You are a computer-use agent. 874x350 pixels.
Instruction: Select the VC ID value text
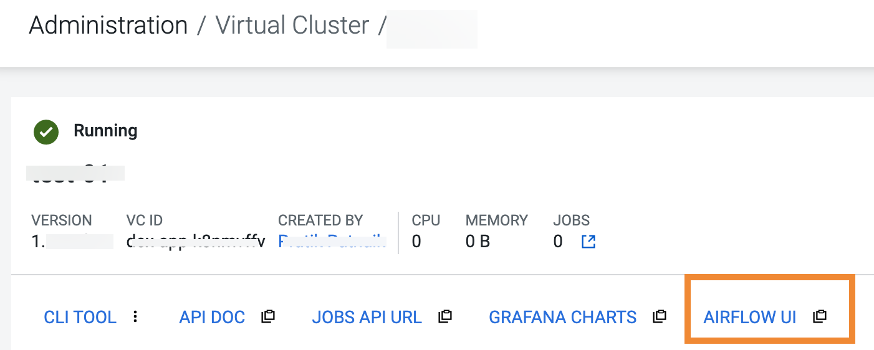(195, 242)
